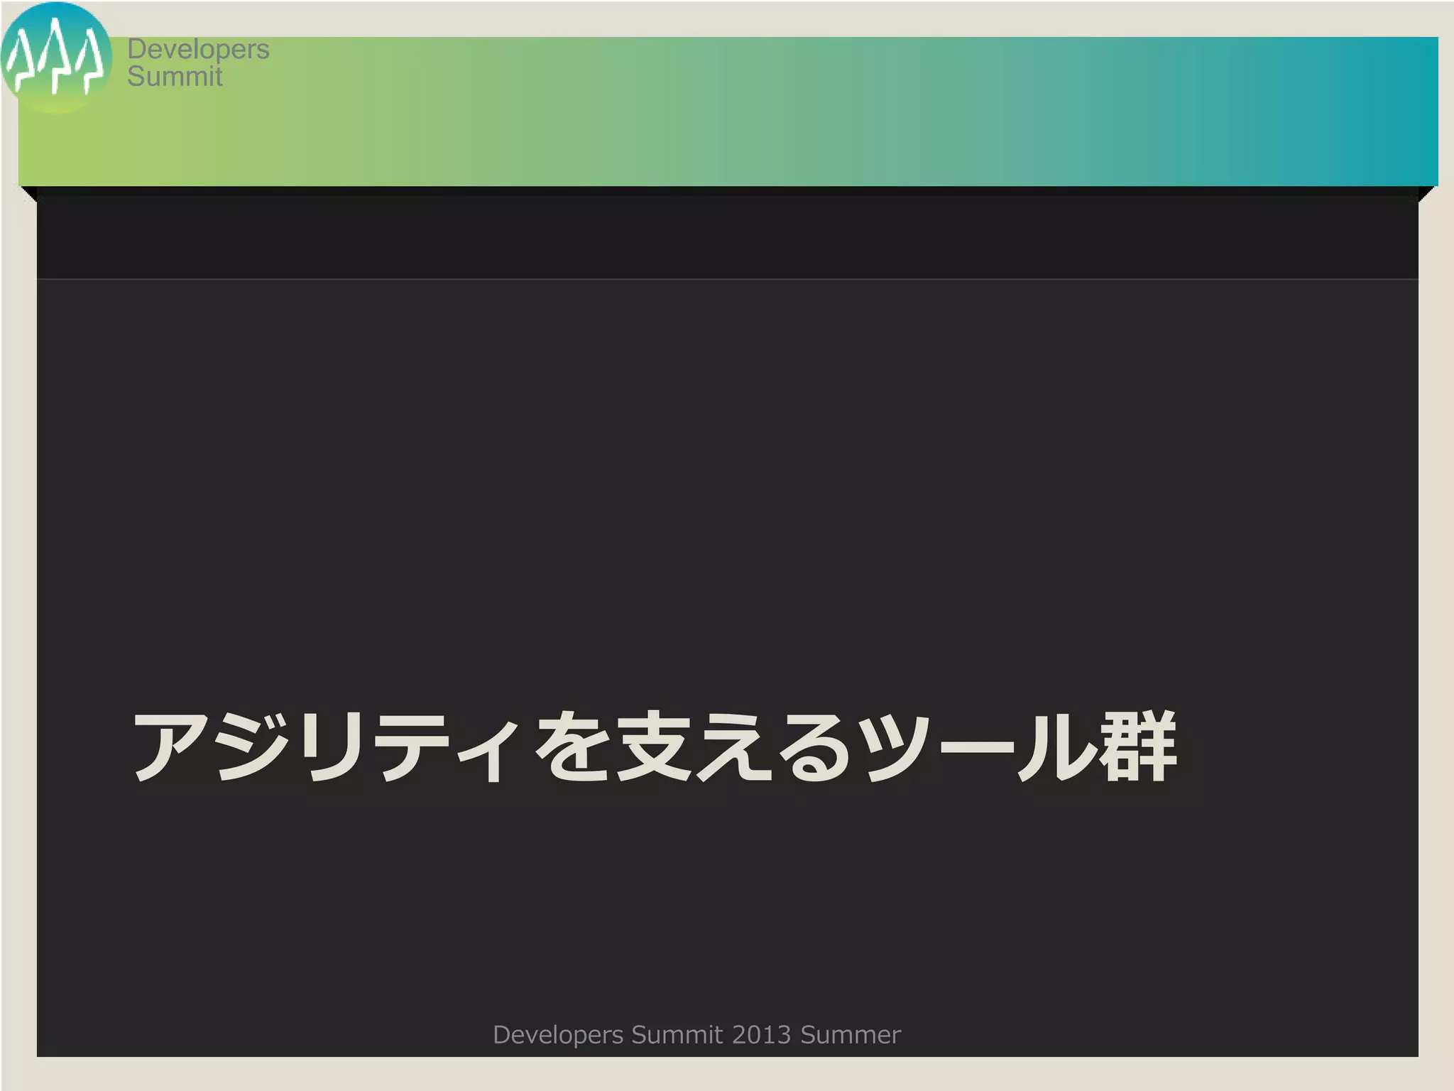The width and height of the screenshot is (1454, 1091).
Task: Click the Developers Summit mountain logo
Action: [x=56, y=58]
